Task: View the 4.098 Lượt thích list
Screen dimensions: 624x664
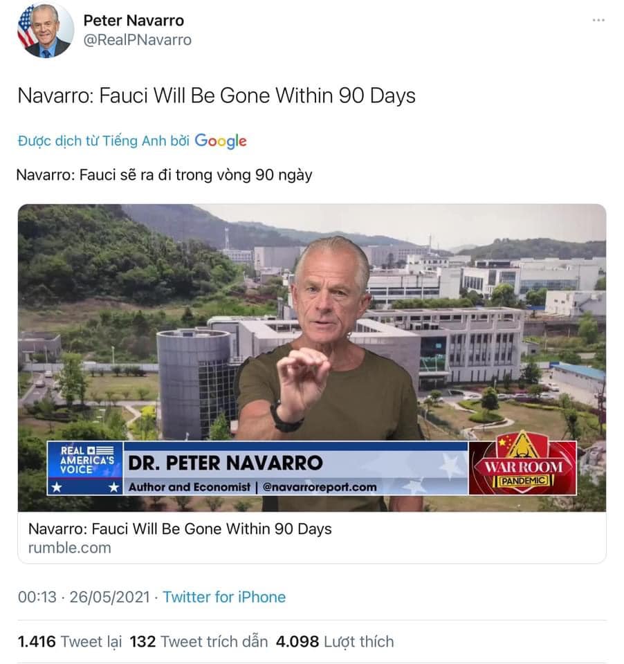Action: pos(335,642)
